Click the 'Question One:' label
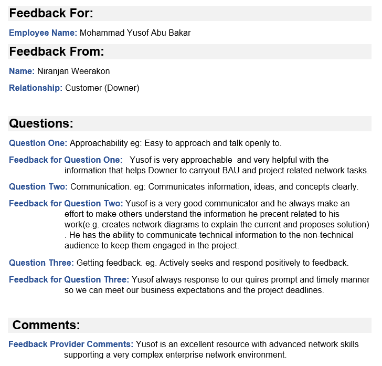The height and width of the screenshot is (366, 382). click(x=38, y=143)
